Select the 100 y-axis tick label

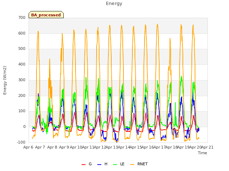(x=22, y=111)
